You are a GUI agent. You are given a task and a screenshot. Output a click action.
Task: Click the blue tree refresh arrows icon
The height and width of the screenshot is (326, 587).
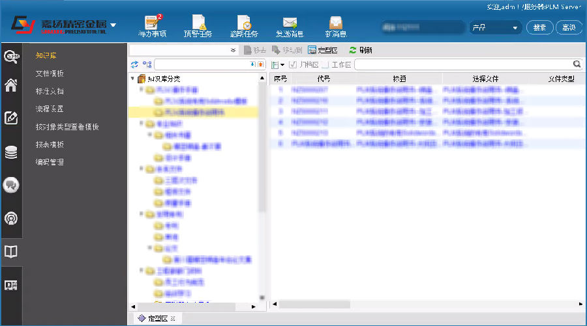134,64
